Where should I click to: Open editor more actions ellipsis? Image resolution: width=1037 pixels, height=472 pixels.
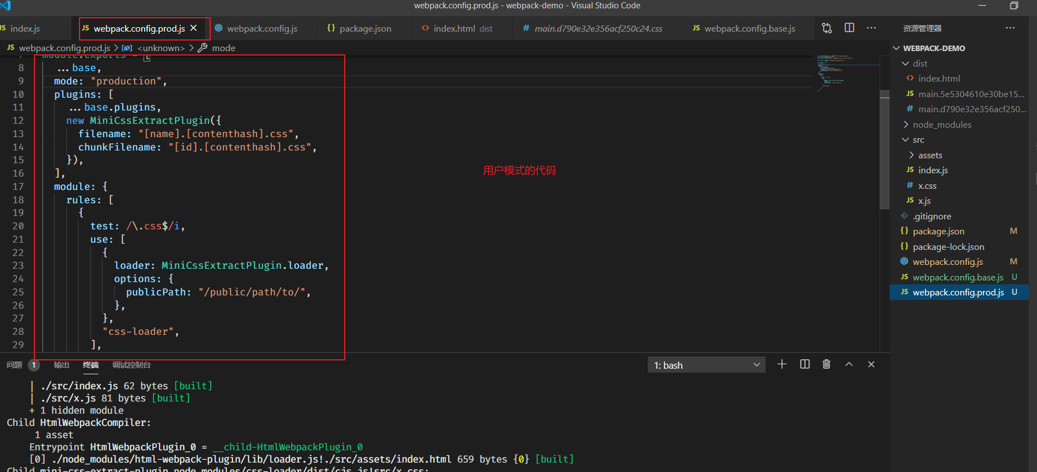tap(871, 28)
